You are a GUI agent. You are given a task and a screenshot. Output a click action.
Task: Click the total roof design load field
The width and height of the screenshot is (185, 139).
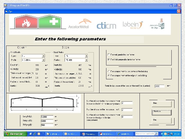[x=160, y=86]
